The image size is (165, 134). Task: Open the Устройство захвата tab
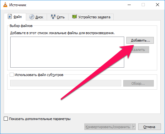[x=91, y=17]
